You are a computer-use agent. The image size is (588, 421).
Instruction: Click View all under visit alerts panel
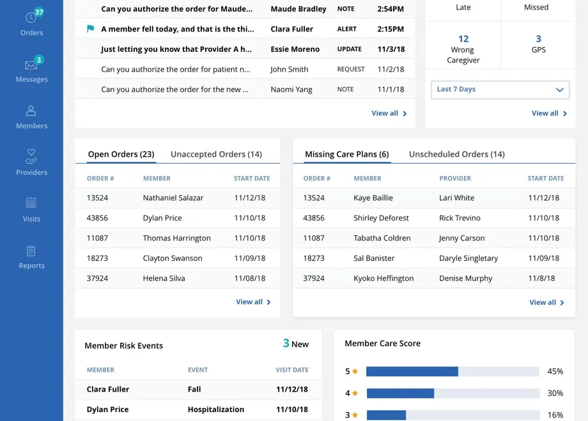(x=550, y=113)
